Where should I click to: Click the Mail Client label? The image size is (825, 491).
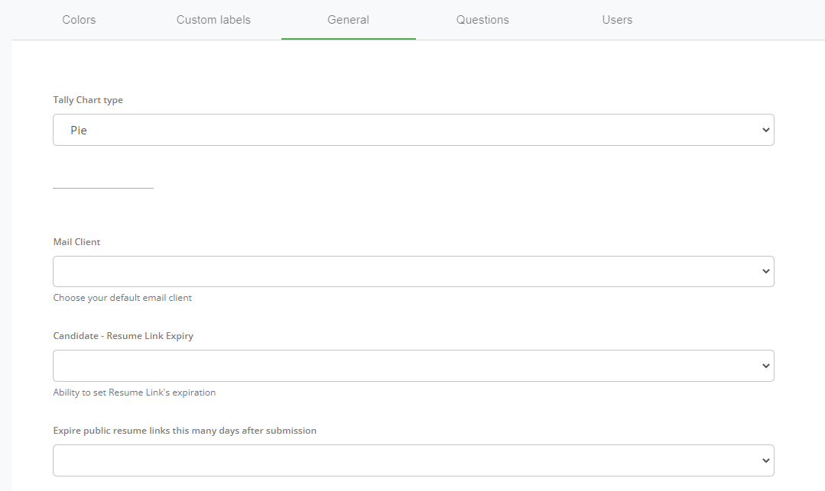[76, 242]
